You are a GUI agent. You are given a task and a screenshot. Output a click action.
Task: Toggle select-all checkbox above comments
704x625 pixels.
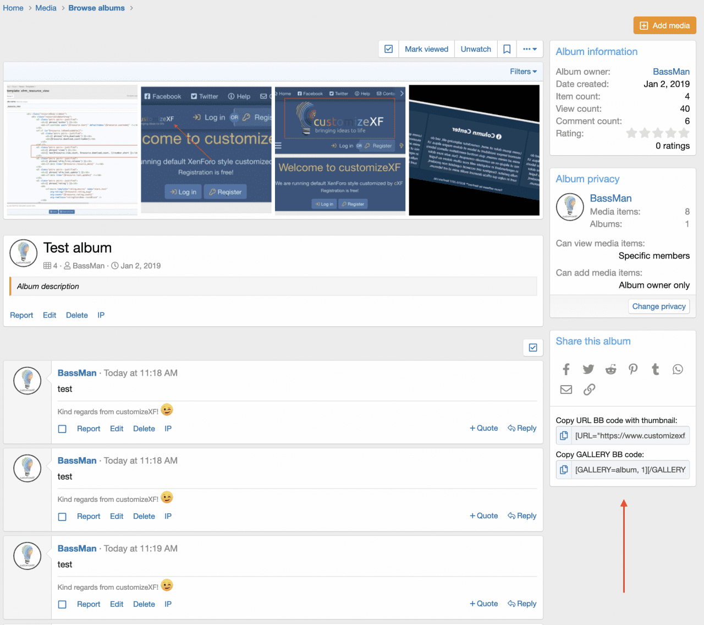pyautogui.click(x=532, y=347)
